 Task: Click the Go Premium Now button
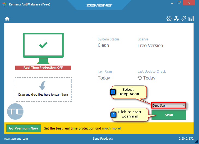[x=23, y=128]
